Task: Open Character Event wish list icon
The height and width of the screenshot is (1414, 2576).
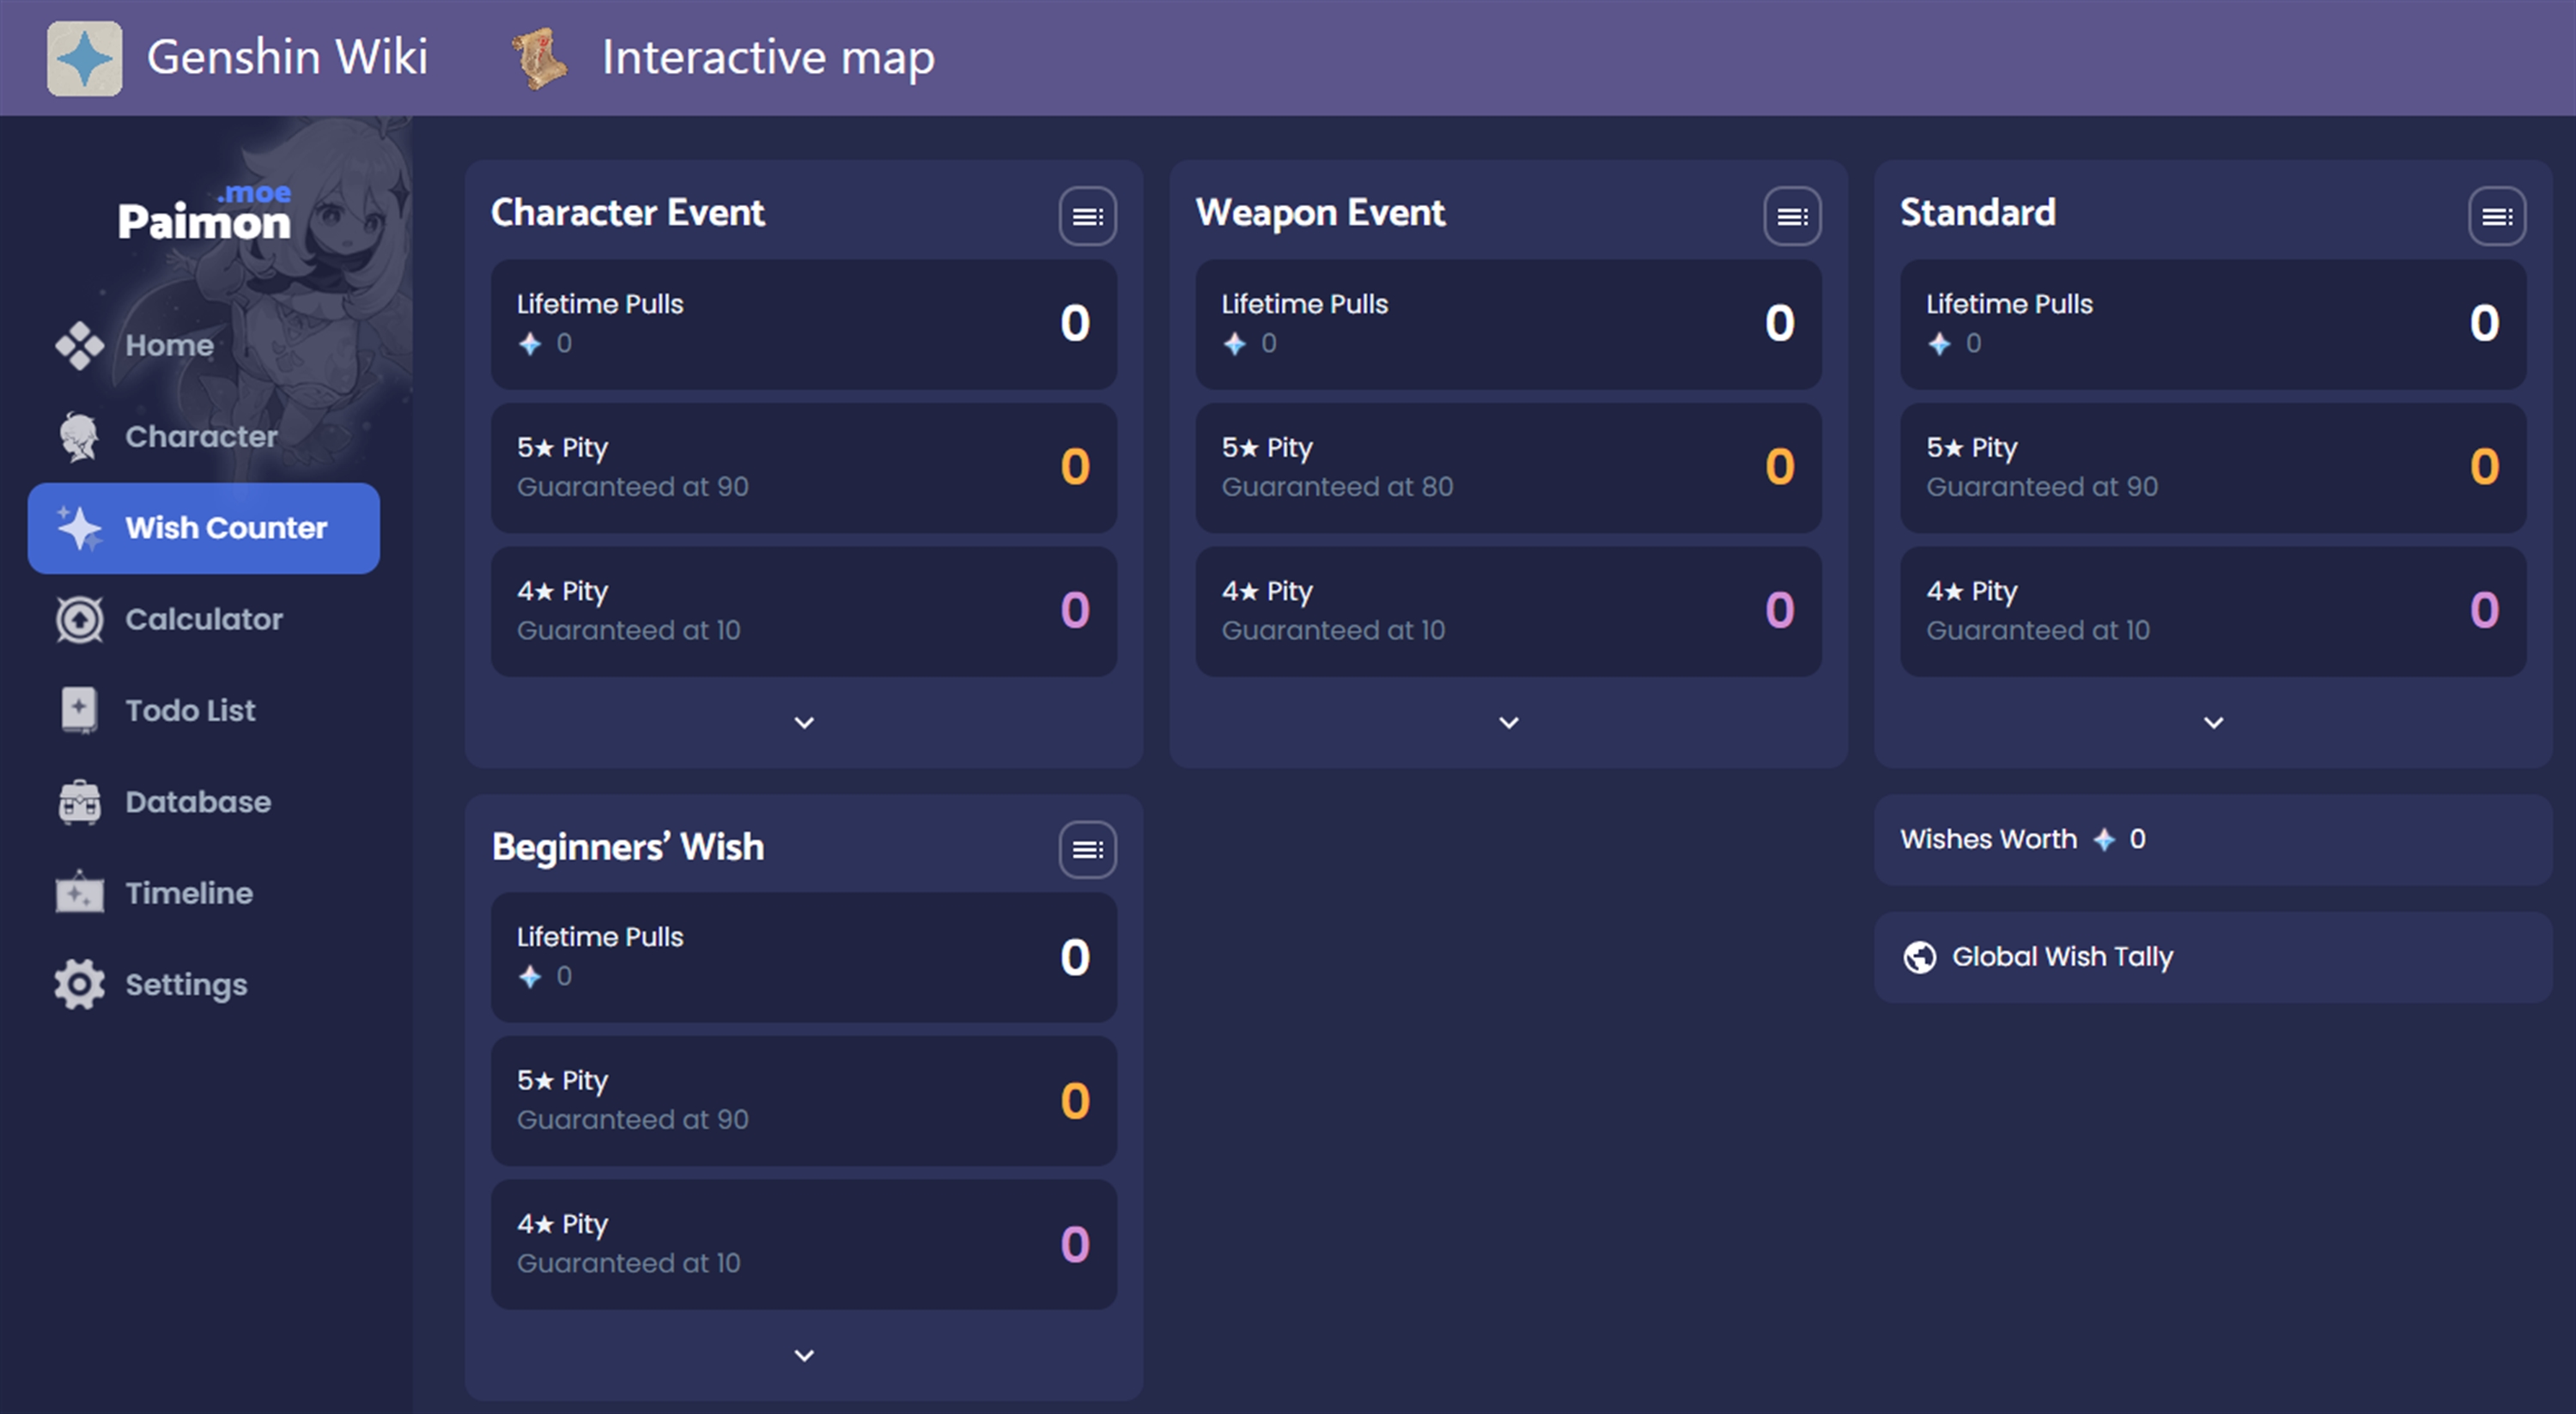Action: point(1087,216)
